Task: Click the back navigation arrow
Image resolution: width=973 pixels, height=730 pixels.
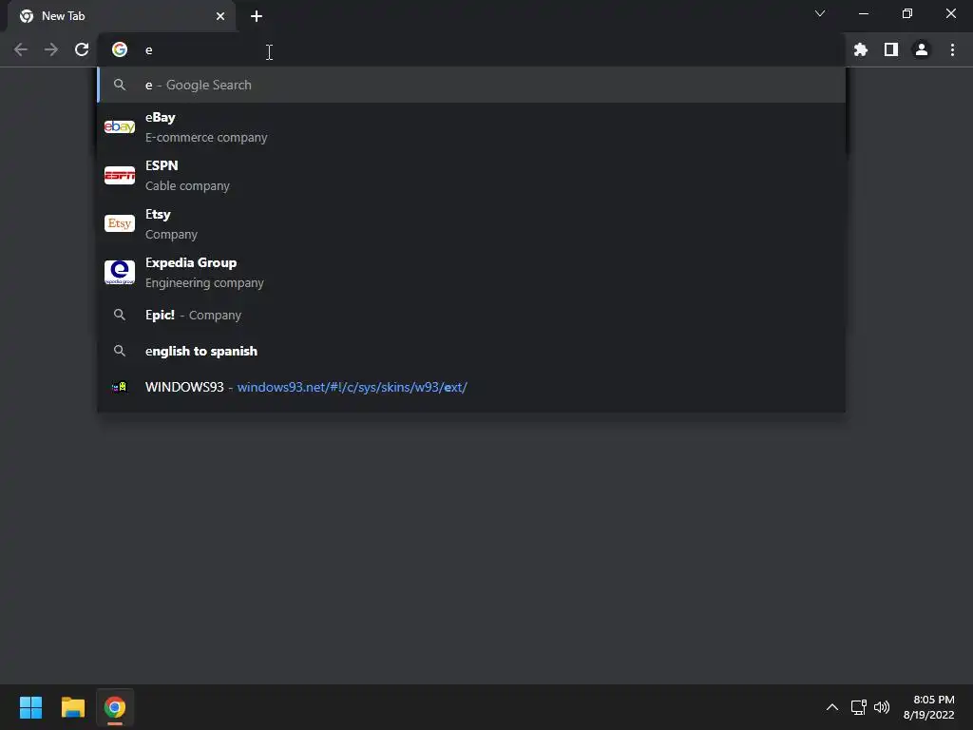Action: pyautogui.click(x=21, y=49)
